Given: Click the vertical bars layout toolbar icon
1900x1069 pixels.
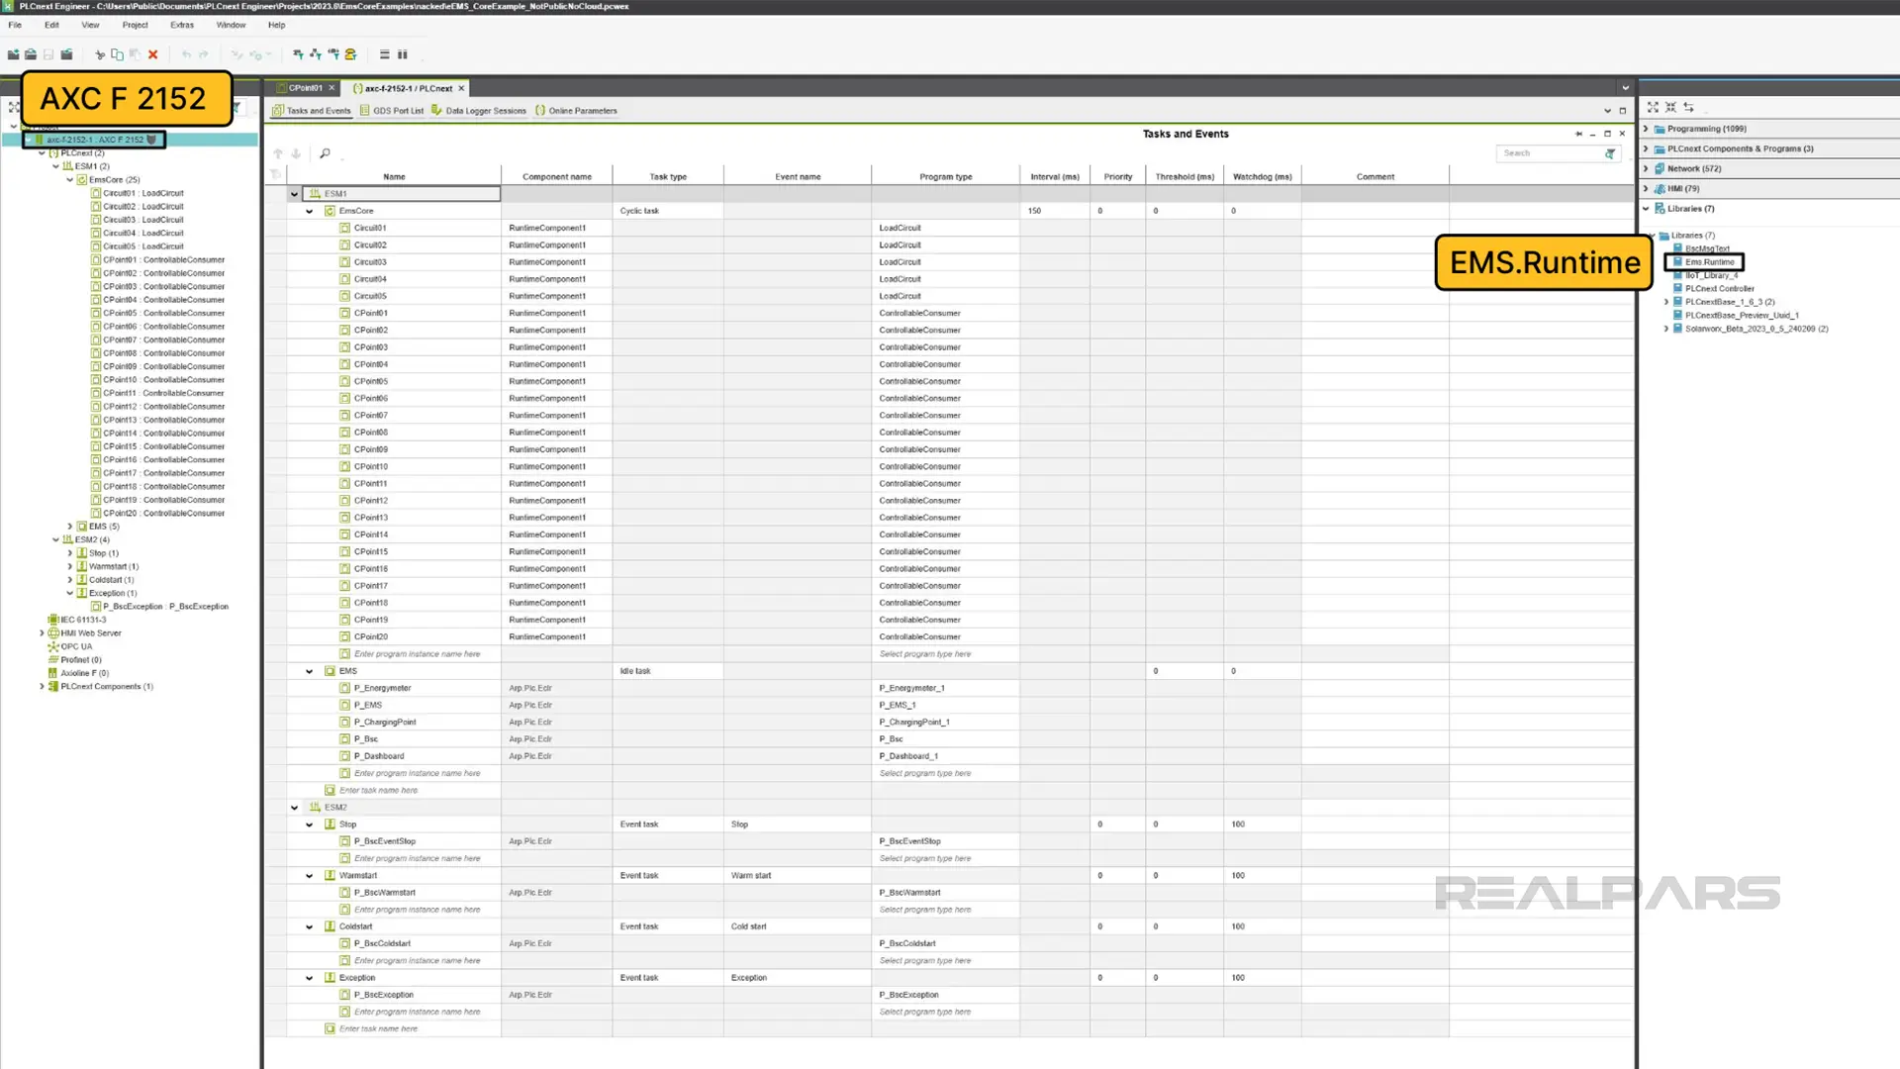Looking at the screenshot, I should (x=403, y=54).
